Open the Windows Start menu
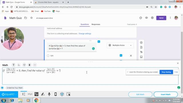 pos(3,100)
